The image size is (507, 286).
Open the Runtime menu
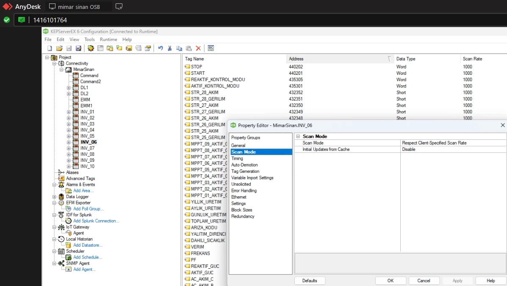(108, 39)
